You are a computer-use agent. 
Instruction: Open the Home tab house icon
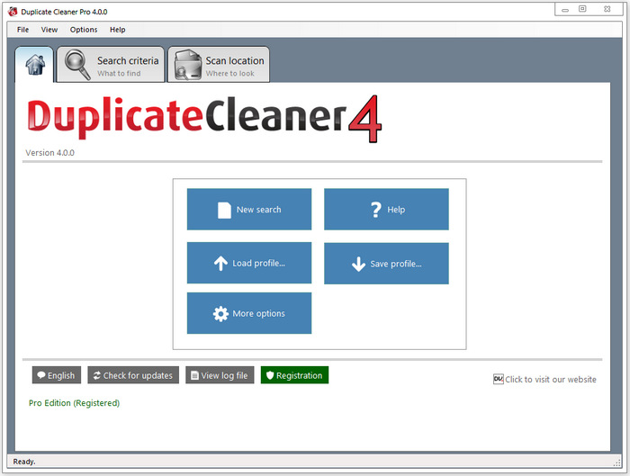click(x=35, y=65)
